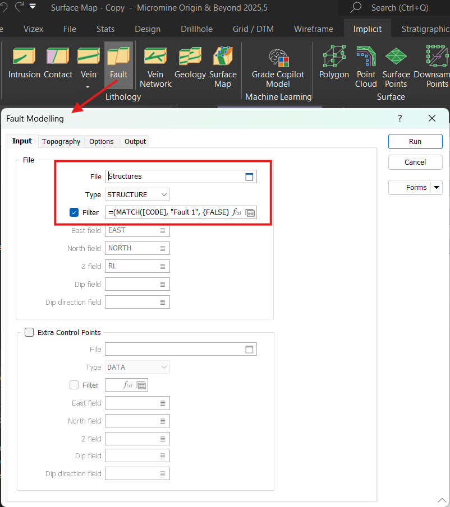
Task: Open the Forms dropdown arrow
Action: 437,188
